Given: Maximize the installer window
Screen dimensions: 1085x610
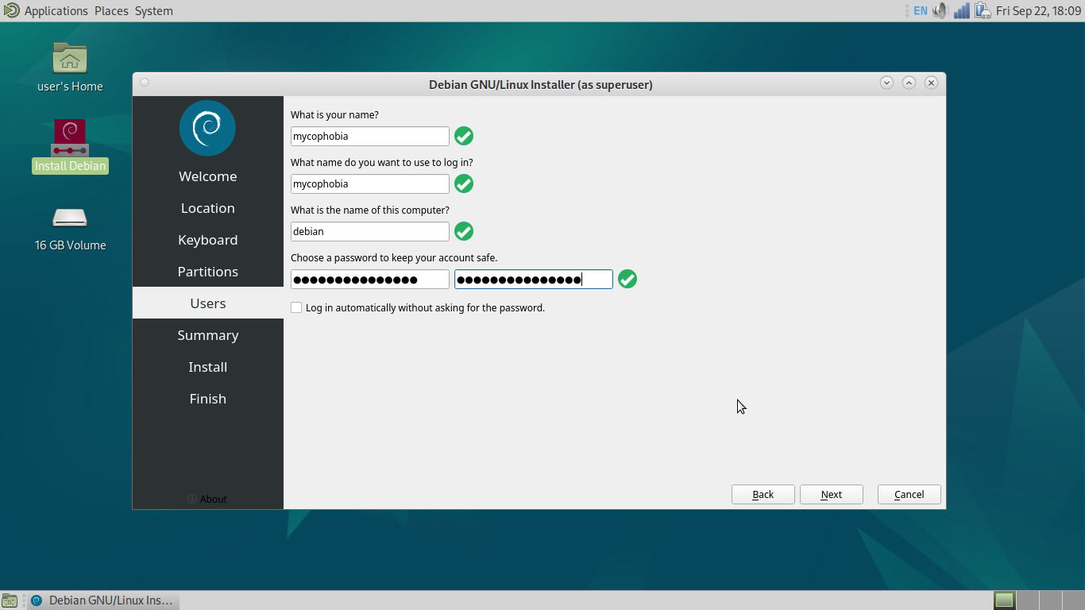Looking at the screenshot, I should tap(909, 83).
